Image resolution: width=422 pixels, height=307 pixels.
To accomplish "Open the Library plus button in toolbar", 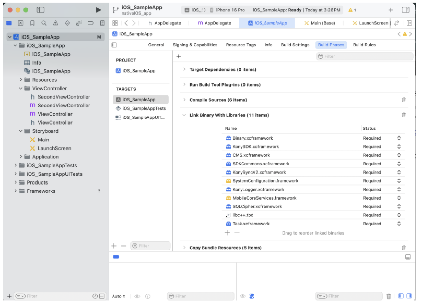I will pyautogui.click(x=391, y=10).
